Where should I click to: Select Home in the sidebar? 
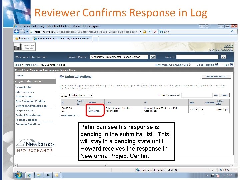pyautogui.click(x=19, y=76)
